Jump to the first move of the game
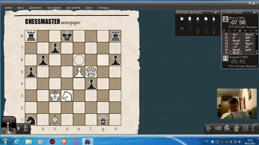This screenshot has height=145, width=259. click(x=224, y=31)
